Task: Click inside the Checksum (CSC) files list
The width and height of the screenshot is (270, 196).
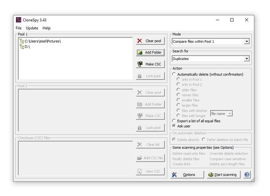Action: 75,158
